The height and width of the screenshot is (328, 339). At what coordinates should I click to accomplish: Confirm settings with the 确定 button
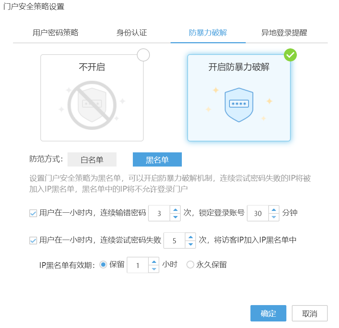[x=268, y=313]
